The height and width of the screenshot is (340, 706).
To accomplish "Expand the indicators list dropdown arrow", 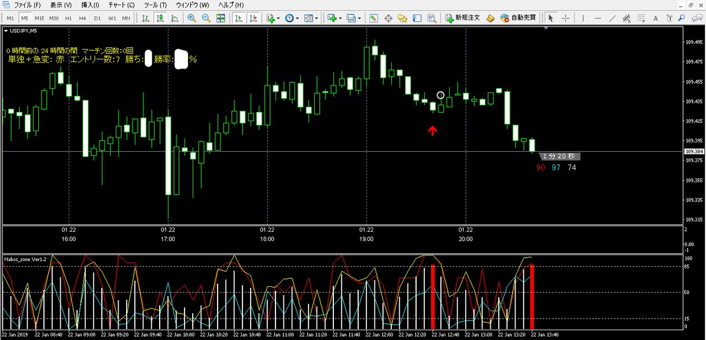I will [x=278, y=18].
